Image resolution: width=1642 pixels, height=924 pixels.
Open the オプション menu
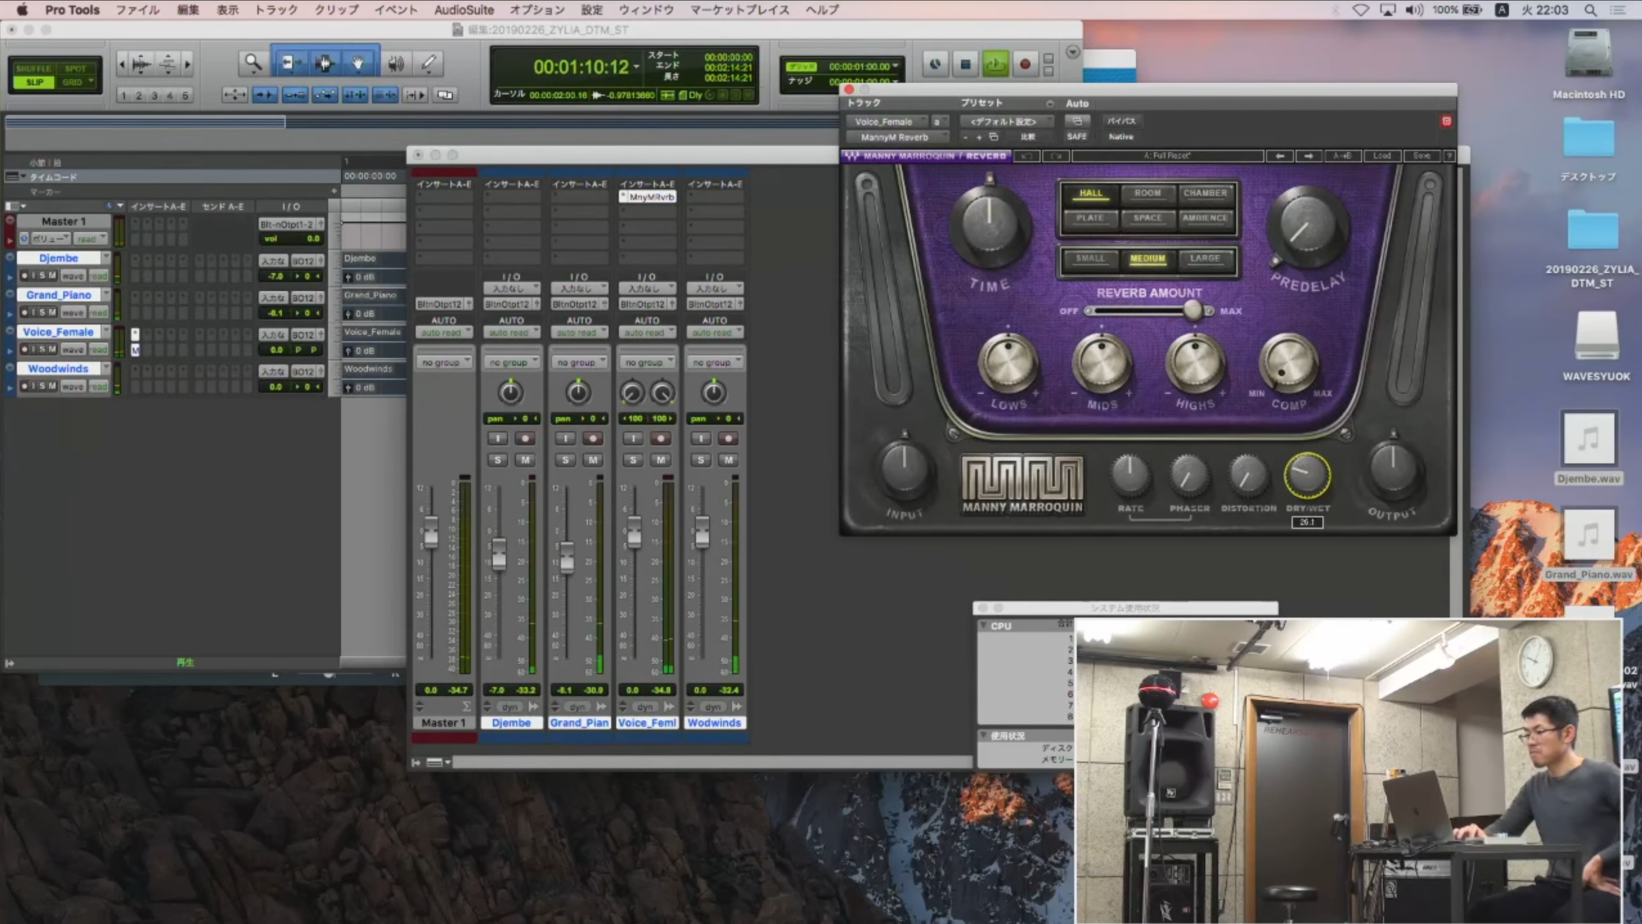[x=537, y=9]
